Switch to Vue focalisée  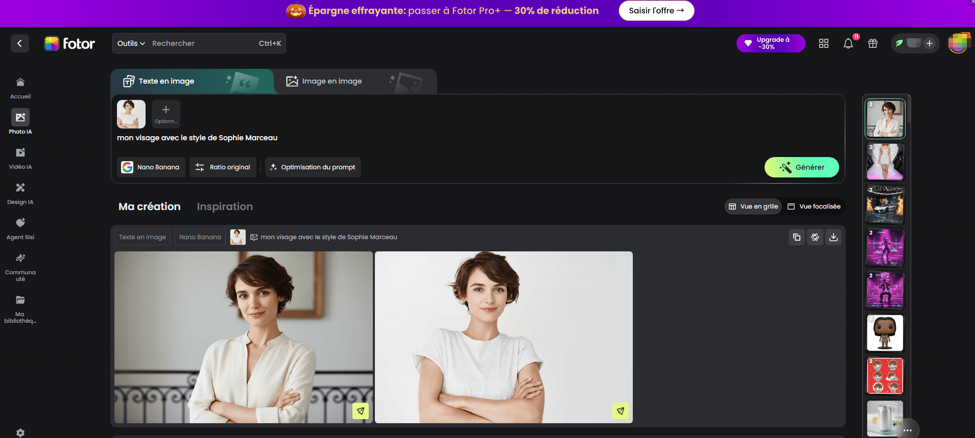coord(814,207)
